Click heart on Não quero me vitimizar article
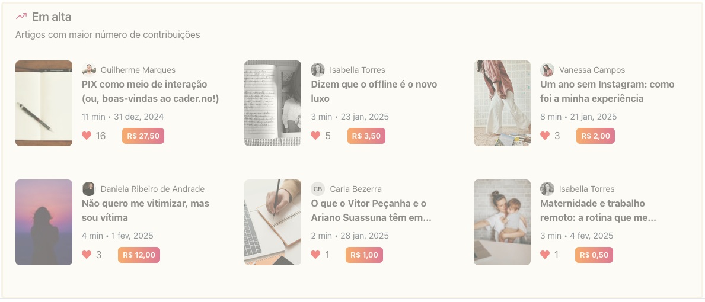Screen dimensions: 705x302 tap(87, 255)
